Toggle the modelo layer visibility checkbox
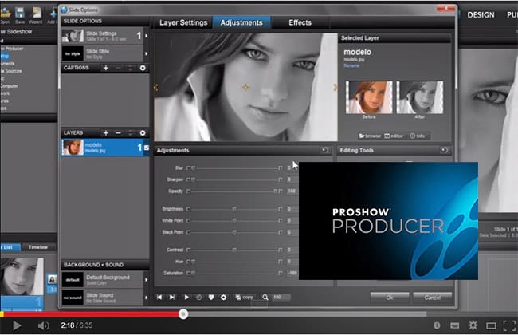This screenshot has height=335, width=518. 147,148
